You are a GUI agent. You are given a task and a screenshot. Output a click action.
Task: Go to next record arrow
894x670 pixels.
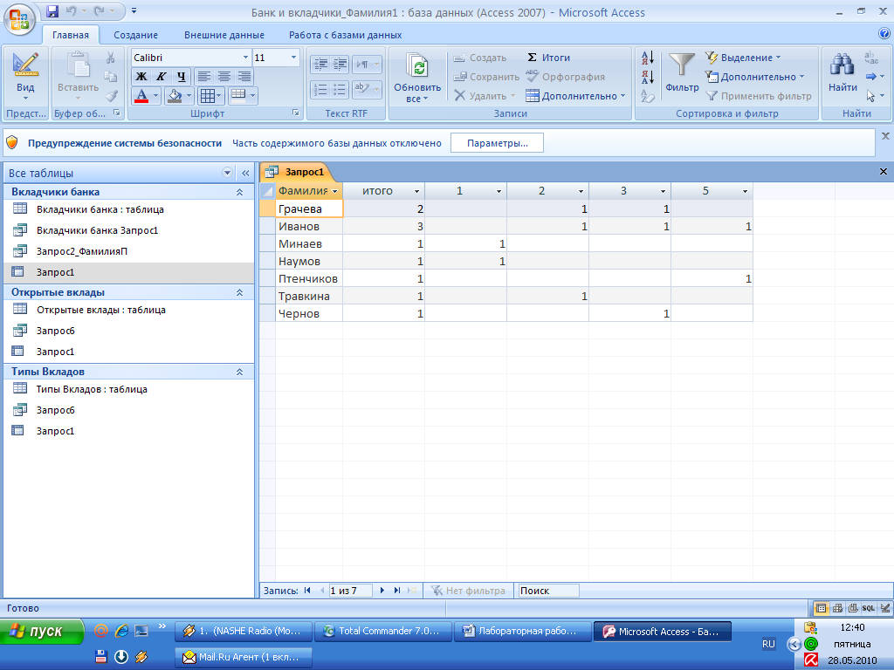pos(382,591)
